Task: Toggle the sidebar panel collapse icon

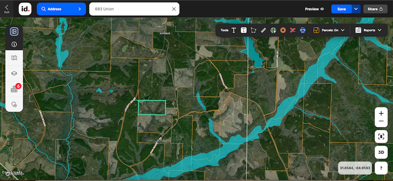Action: click(x=14, y=31)
